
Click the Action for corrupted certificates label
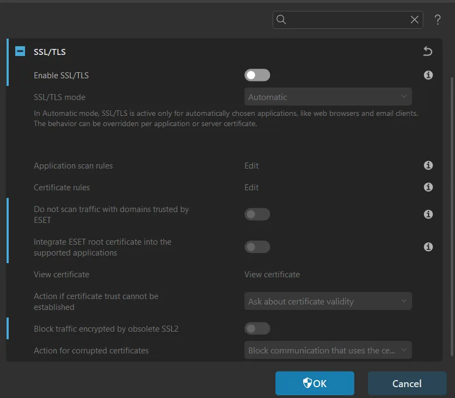tap(91, 351)
